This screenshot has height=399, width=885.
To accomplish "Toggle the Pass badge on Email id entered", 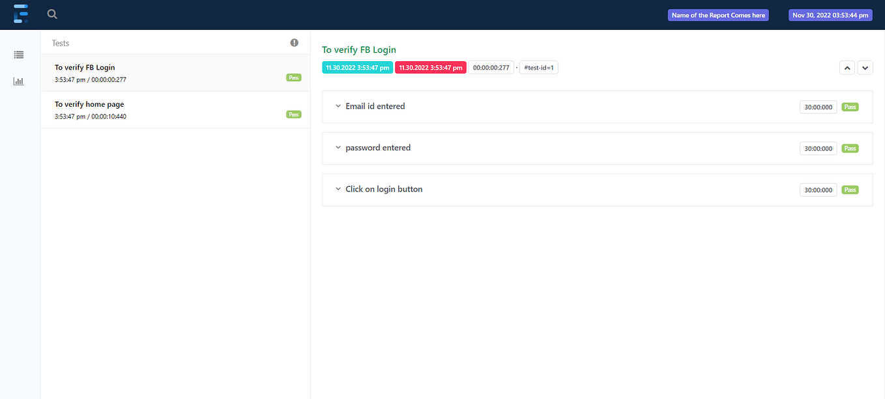I will (850, 107).
